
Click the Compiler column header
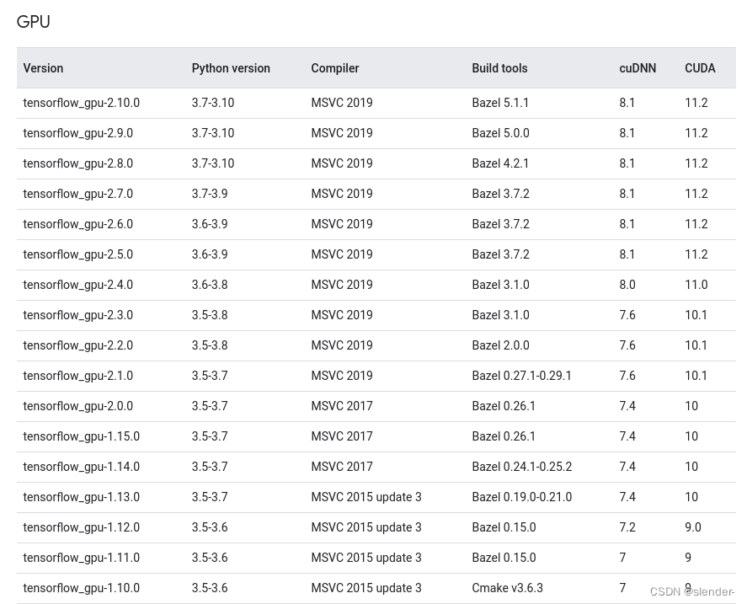334,68
